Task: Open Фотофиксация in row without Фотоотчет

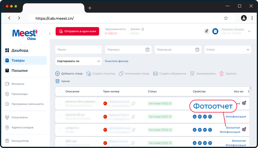Action: click(236, 117)
